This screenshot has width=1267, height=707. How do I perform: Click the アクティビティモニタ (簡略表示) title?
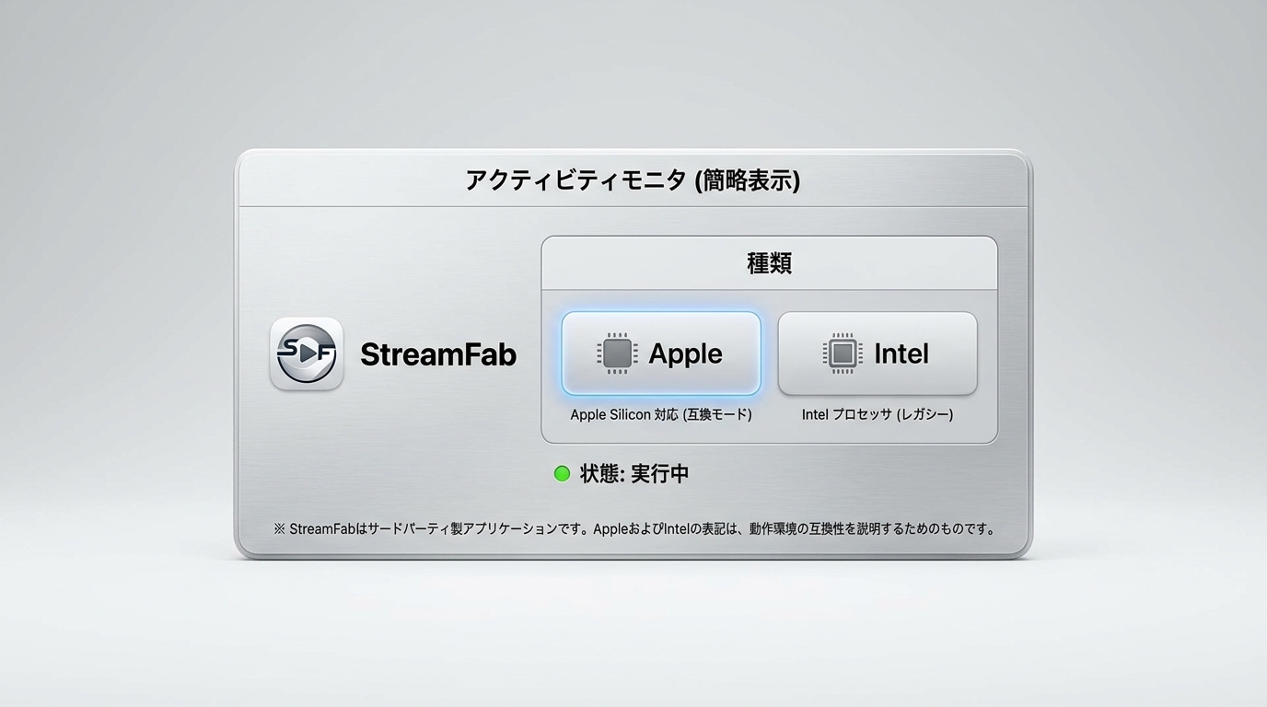pos(633,180)
